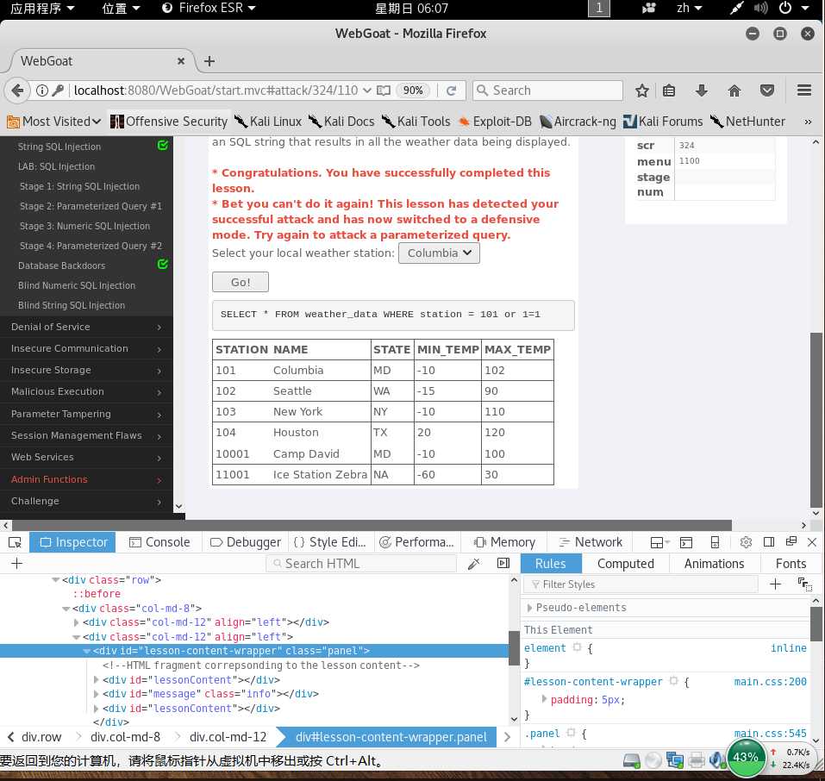825x781 pixels.
Task: Click the page horizontal scrollbar
Action: coord(372,525)
